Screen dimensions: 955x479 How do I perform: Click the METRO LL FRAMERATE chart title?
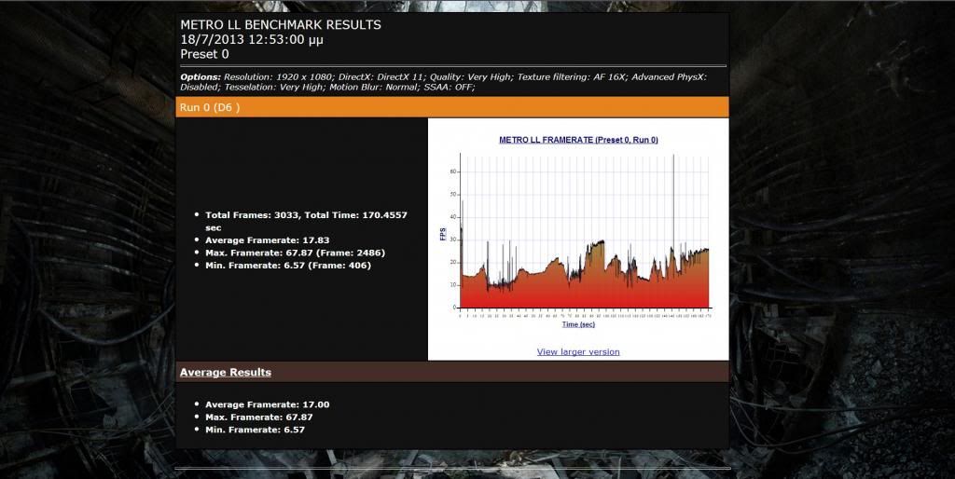pyautogui.click(x=578, y=140)
